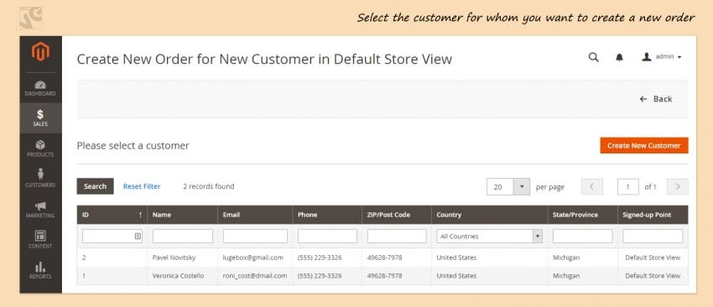Screen dimensions: 713x307
Task: Click the Search button
Action: click(95, 186)
